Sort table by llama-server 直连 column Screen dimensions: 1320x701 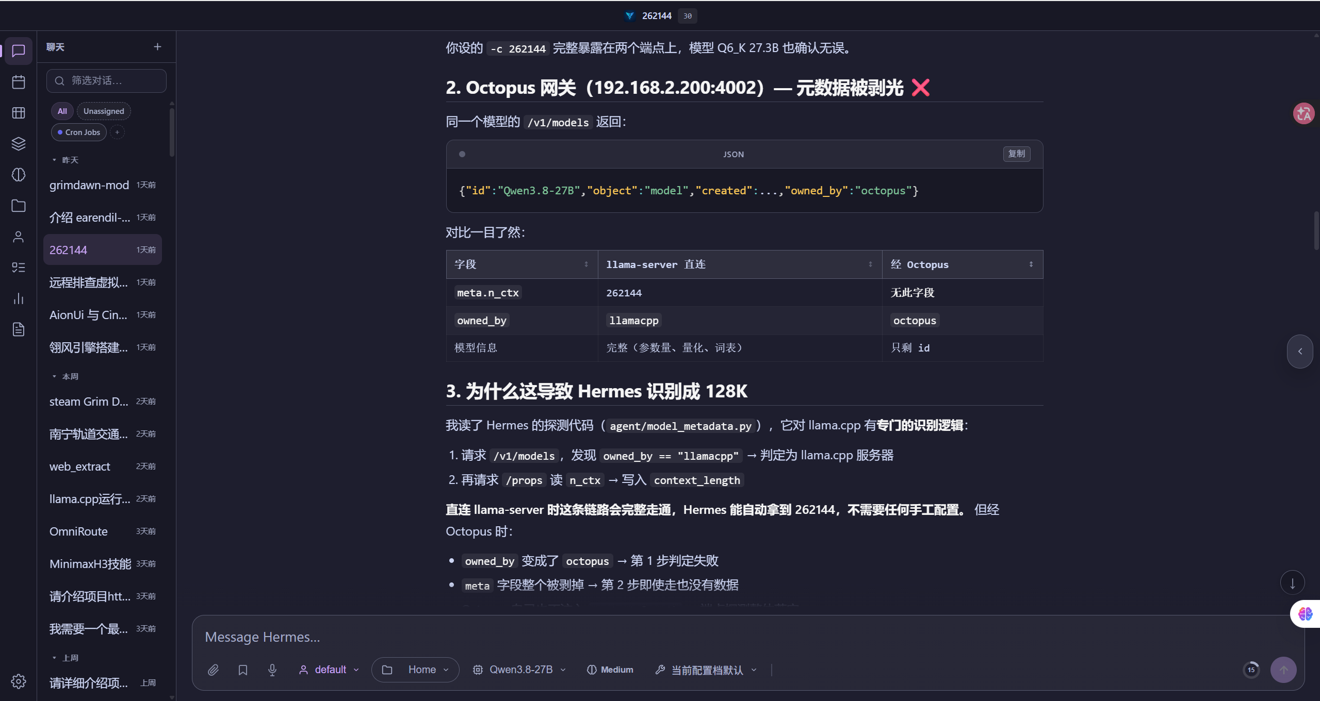(740, 264)
